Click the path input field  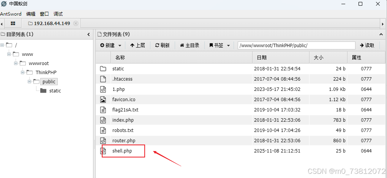(x=296, y=46)
